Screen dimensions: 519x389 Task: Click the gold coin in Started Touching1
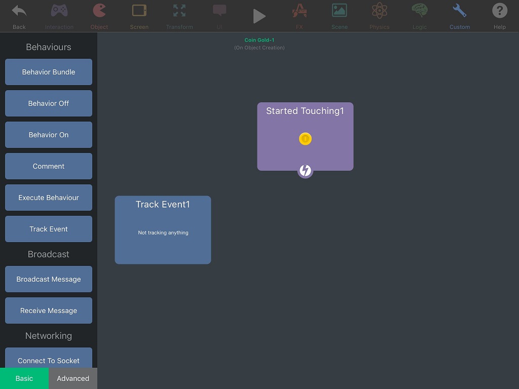click(x=305, y=139)
